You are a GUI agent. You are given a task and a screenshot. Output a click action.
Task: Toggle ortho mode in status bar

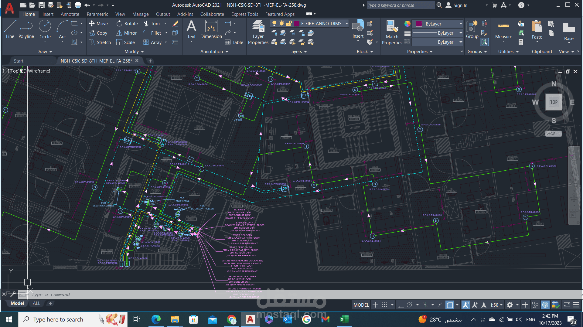[x=401, y=305]
